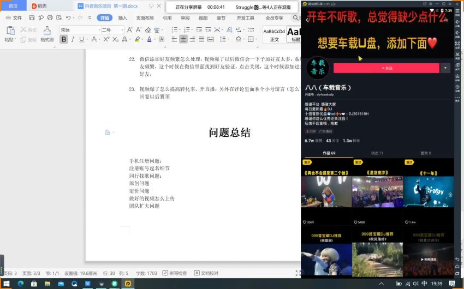The image size is (464, 289).
Task: Click the print icon in quick access toolbar
Action: pyautogui.click(x=50, y=18)
